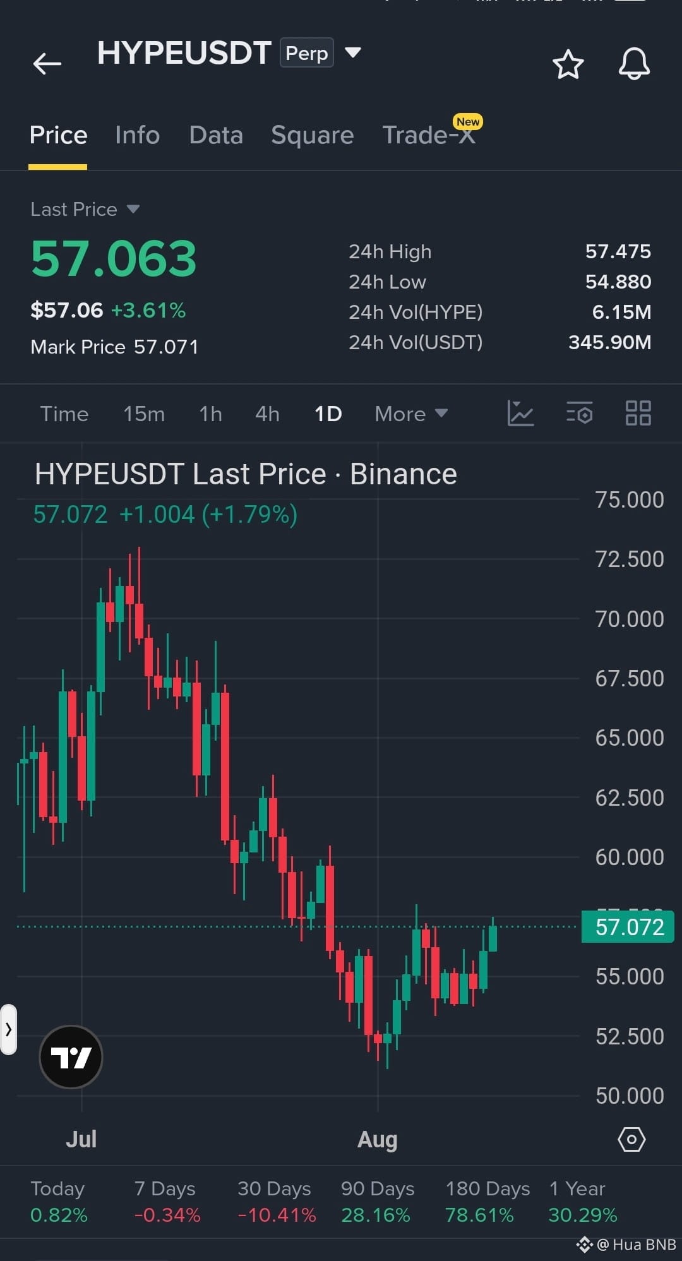Tap the +1.004 (+1.79%) chart change
682x1261 pixels.
click(208, 514)
